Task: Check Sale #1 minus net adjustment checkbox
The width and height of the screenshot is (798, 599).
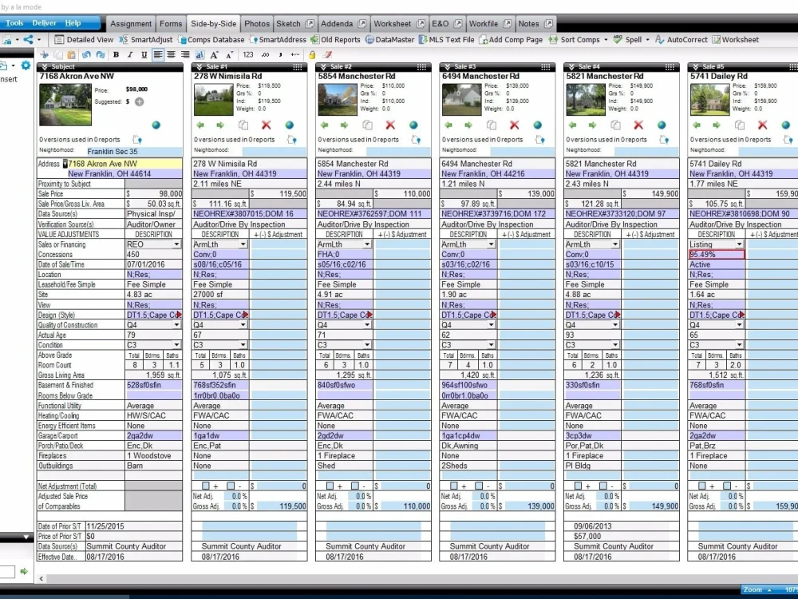Action: click(231, 486)
